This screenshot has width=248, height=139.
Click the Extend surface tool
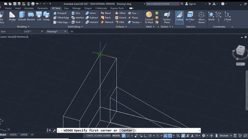(121, 18)
